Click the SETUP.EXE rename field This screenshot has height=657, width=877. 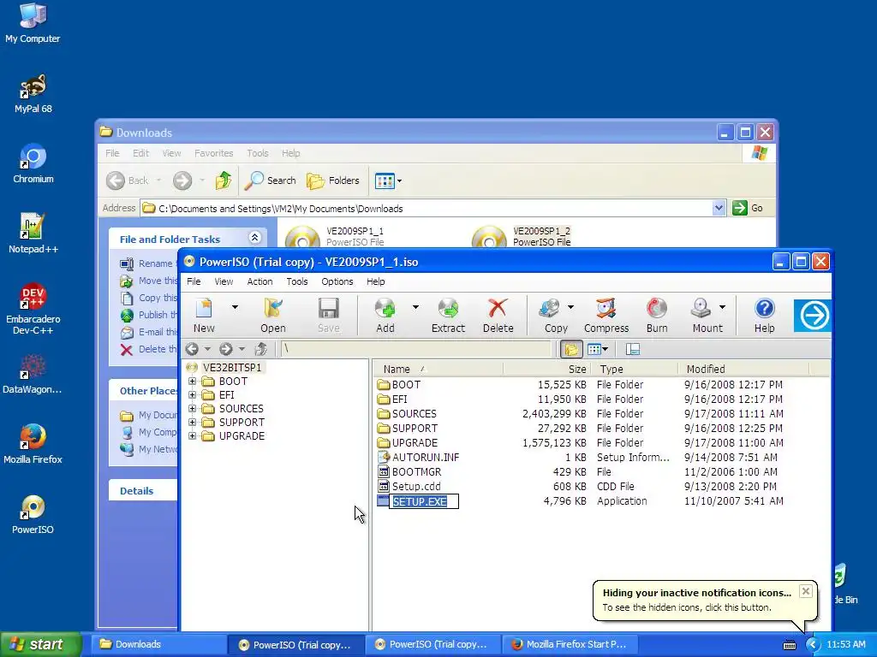tap(424, 501)
